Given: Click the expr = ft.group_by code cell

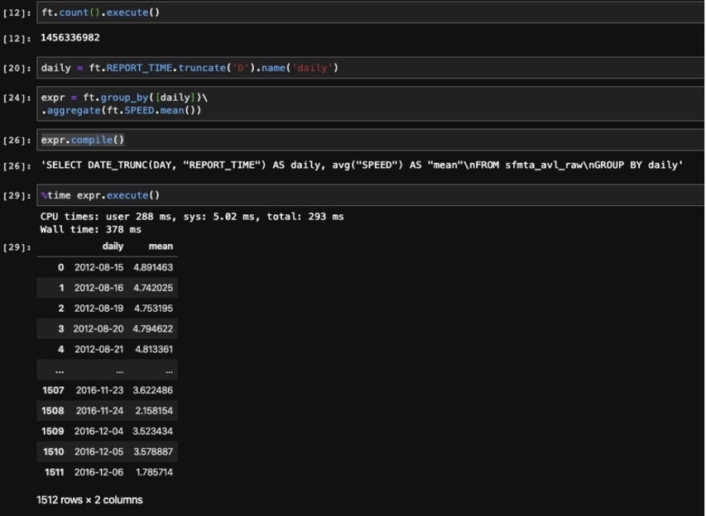Looking at the screenshot, I should 370,104.
